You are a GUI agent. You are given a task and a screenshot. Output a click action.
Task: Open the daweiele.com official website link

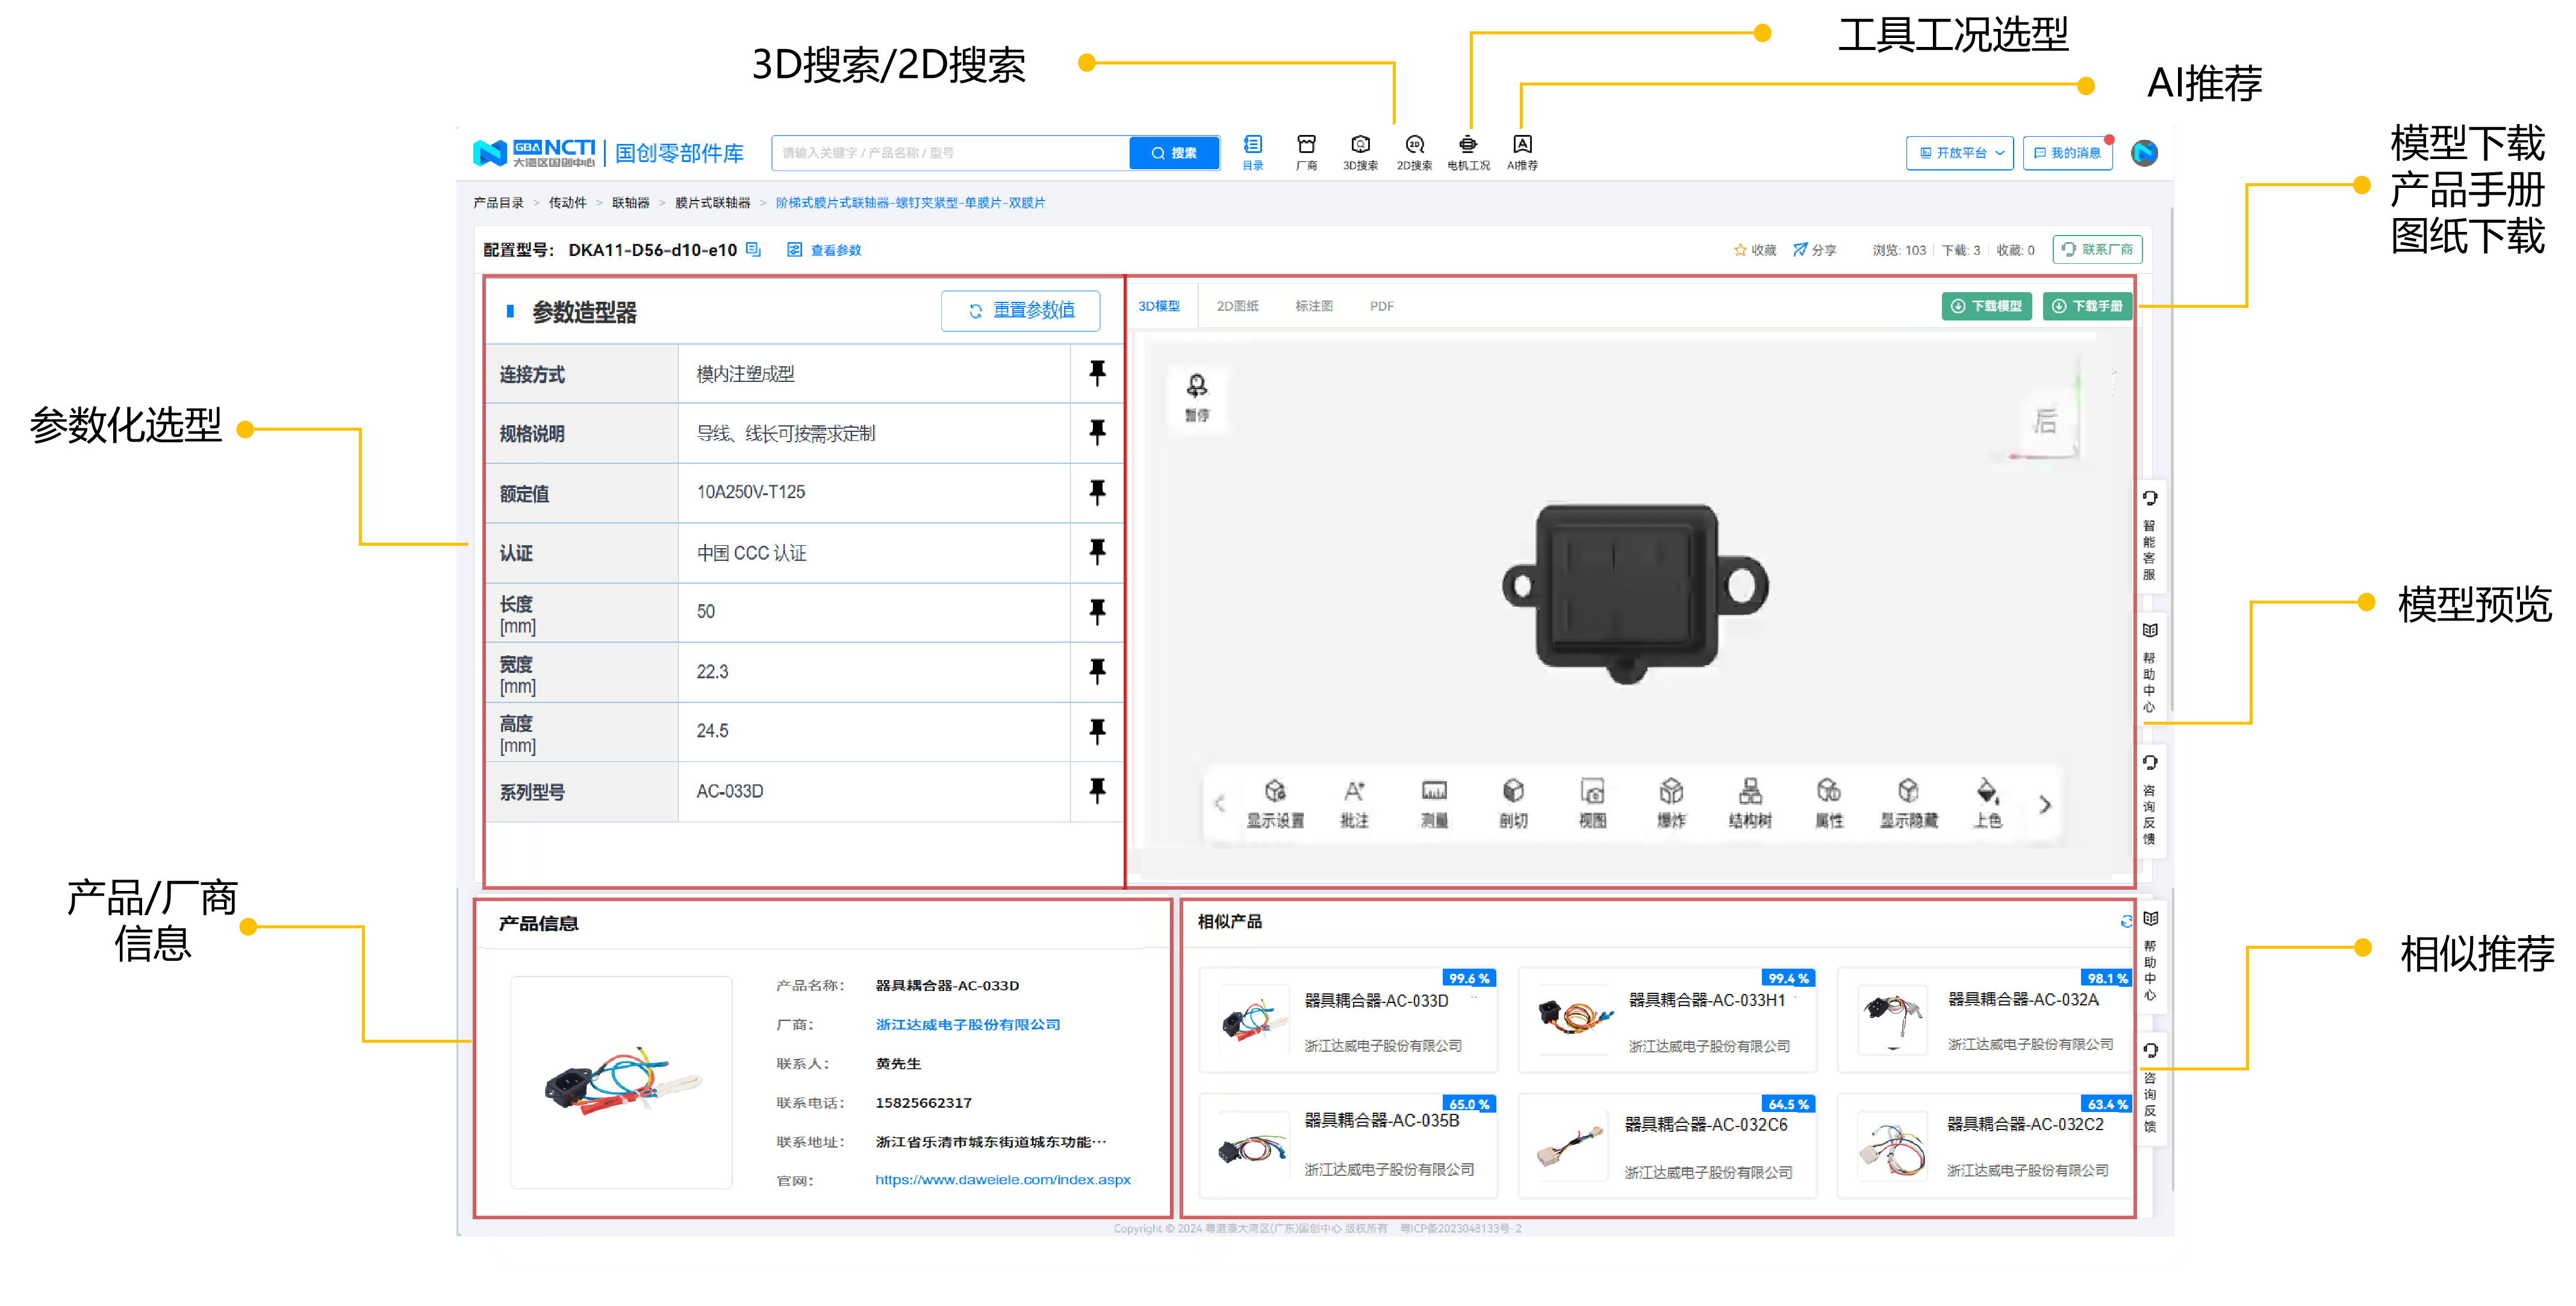pyautogui.click(x=1002, y=1180)
